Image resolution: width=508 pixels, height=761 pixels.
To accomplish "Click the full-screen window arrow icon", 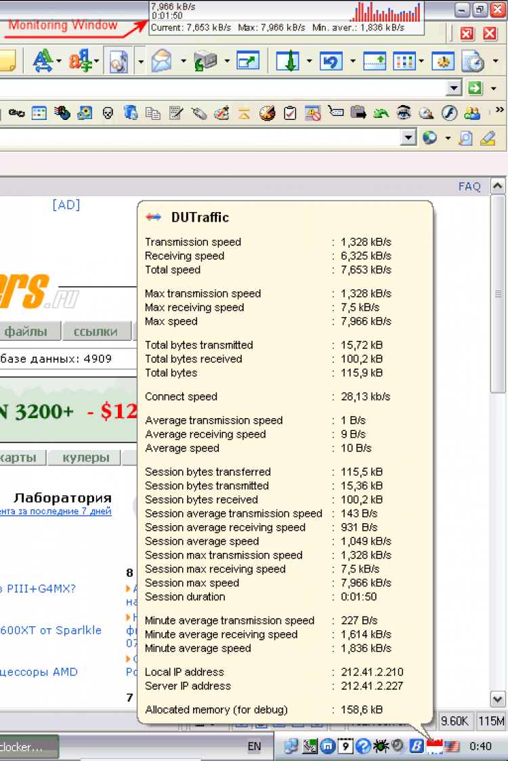I will click(248, 61).
